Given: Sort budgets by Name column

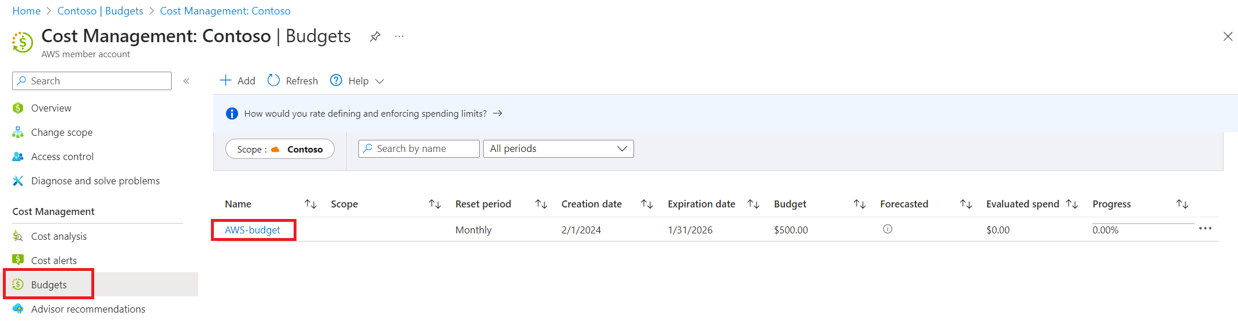Looking at the screenshot, I should 310,204.
